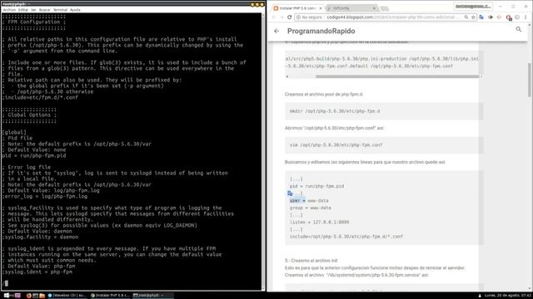533x299 pixels.
Task: Click the horizontal scrollbar of the first code block
Action: (397, 76)
